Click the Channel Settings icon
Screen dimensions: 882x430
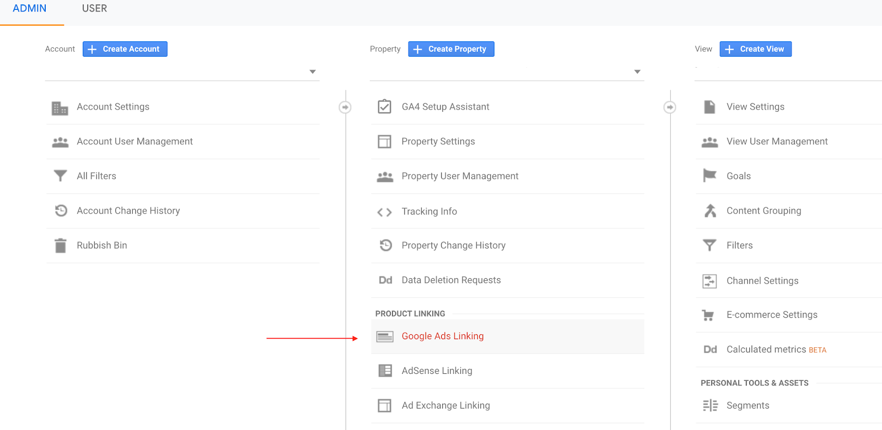click(709, 281)
